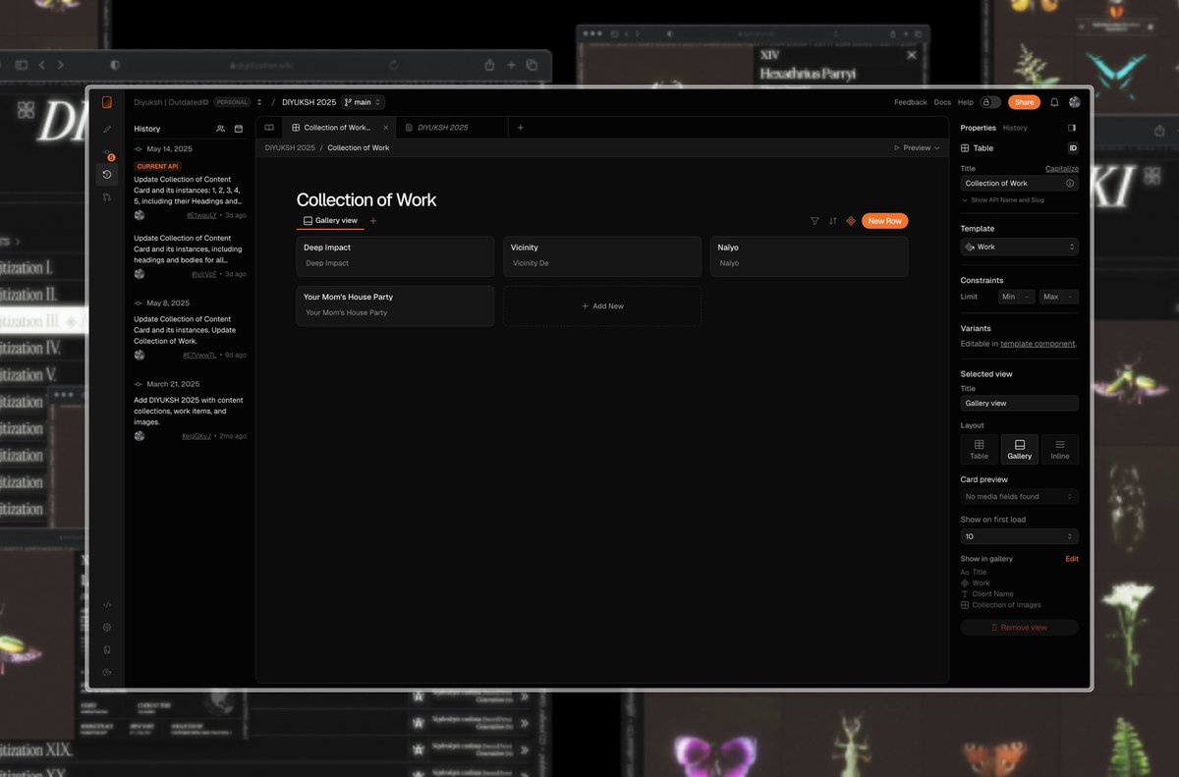Expand Show API Name and Slug
This screenshot has width=1179, height=777.
[1003, 200]
